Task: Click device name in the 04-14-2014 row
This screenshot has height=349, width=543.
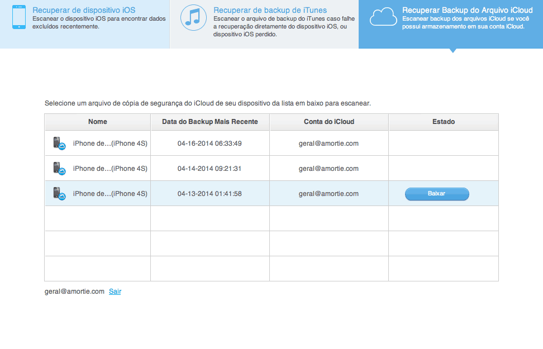Action: (110, 169)
